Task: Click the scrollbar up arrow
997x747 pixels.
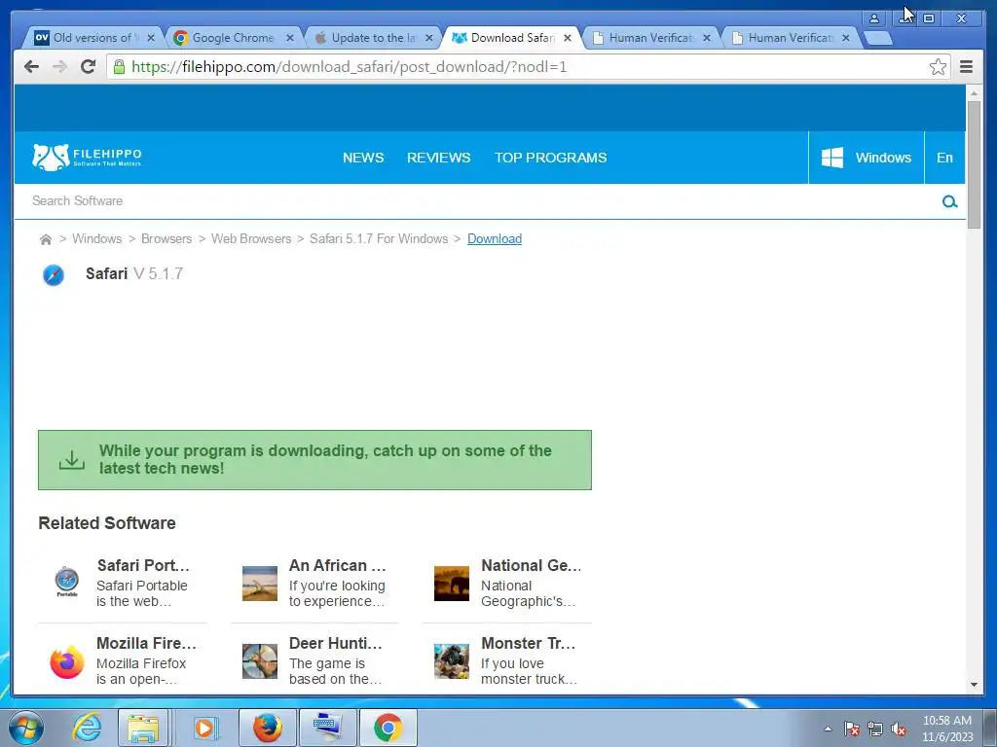Action: click(974, 93)
